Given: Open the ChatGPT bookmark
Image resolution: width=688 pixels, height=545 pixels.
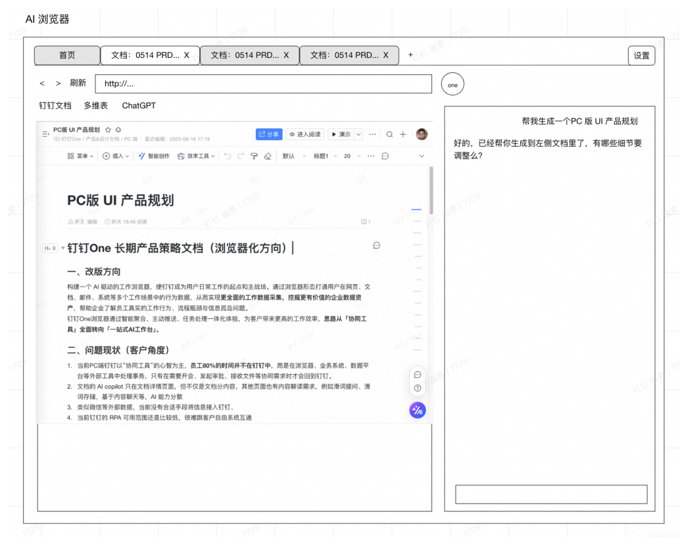Looking at the screenshot, I should click(139, 106).
